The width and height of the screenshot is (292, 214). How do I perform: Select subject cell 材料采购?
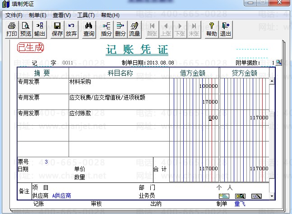(119, 86)
